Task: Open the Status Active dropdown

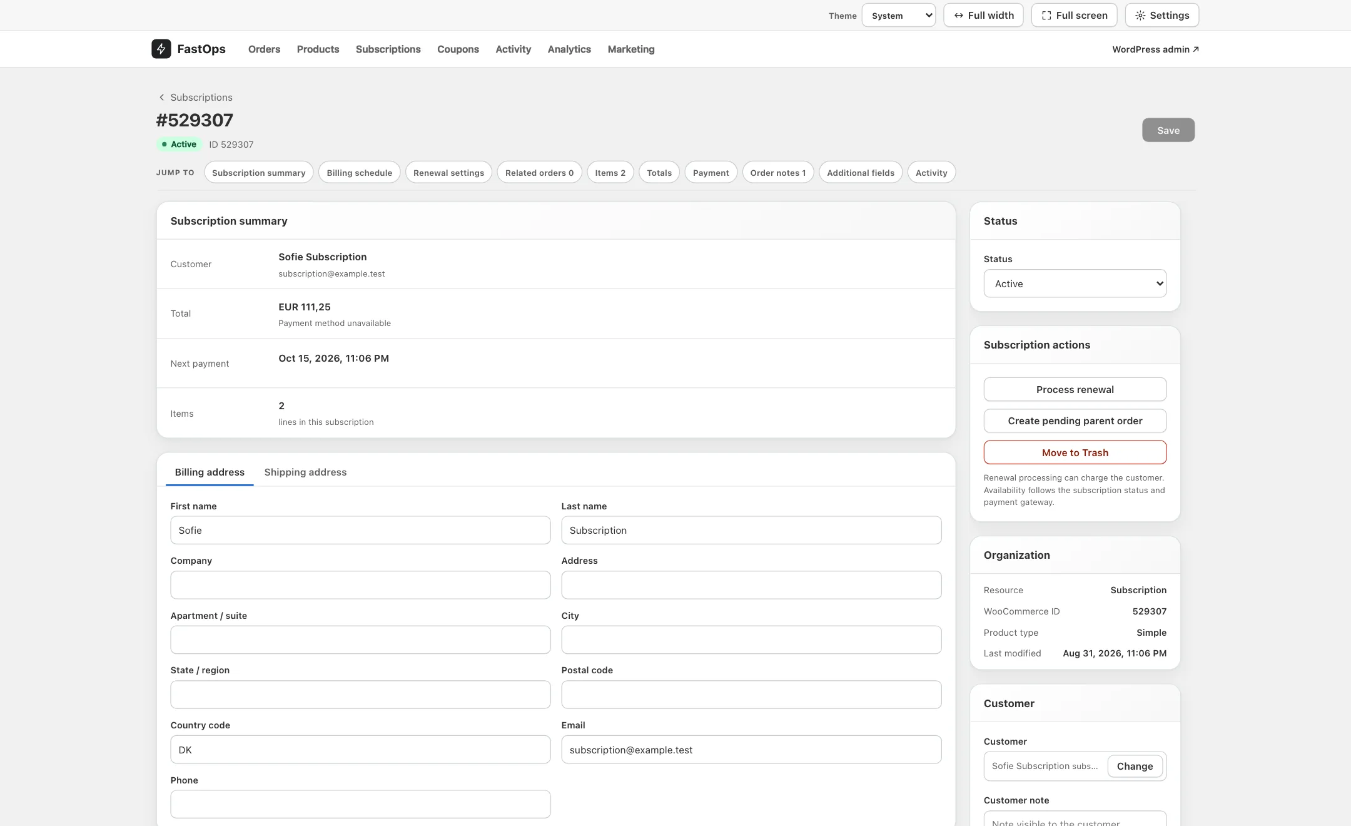Action: 1075,283
